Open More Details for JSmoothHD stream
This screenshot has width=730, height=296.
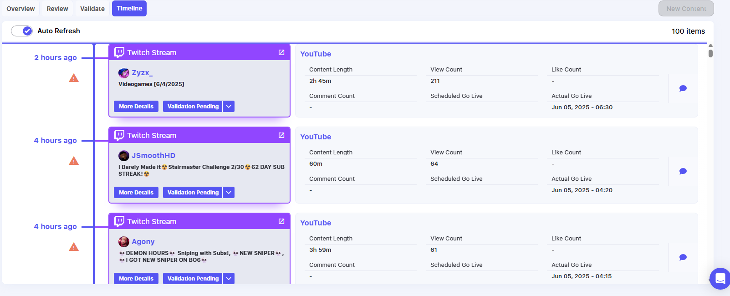[136, 193]
